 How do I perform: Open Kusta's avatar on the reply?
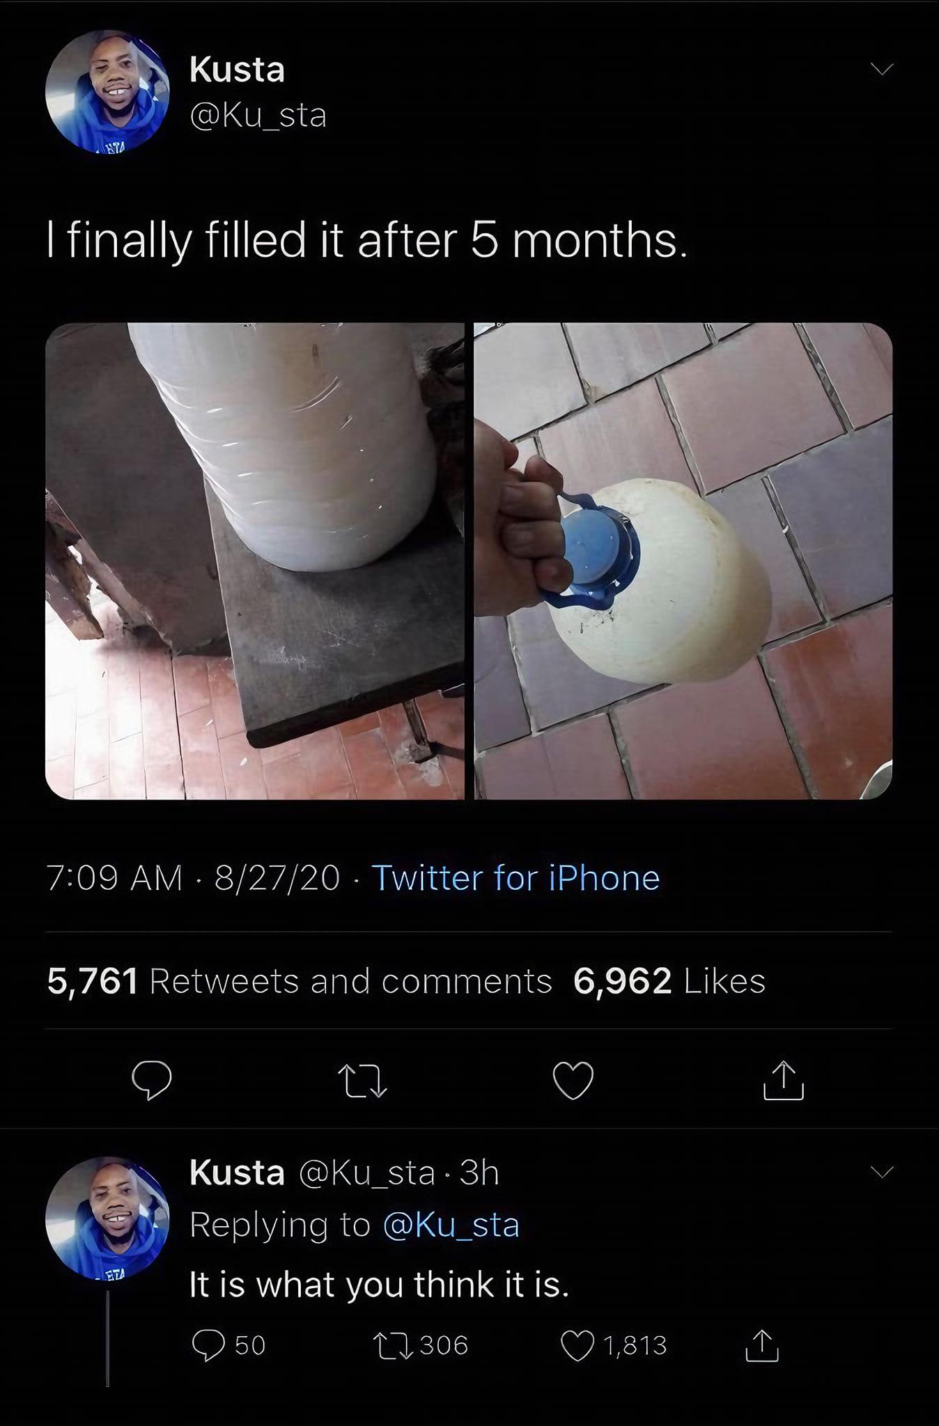(107, 1219)
